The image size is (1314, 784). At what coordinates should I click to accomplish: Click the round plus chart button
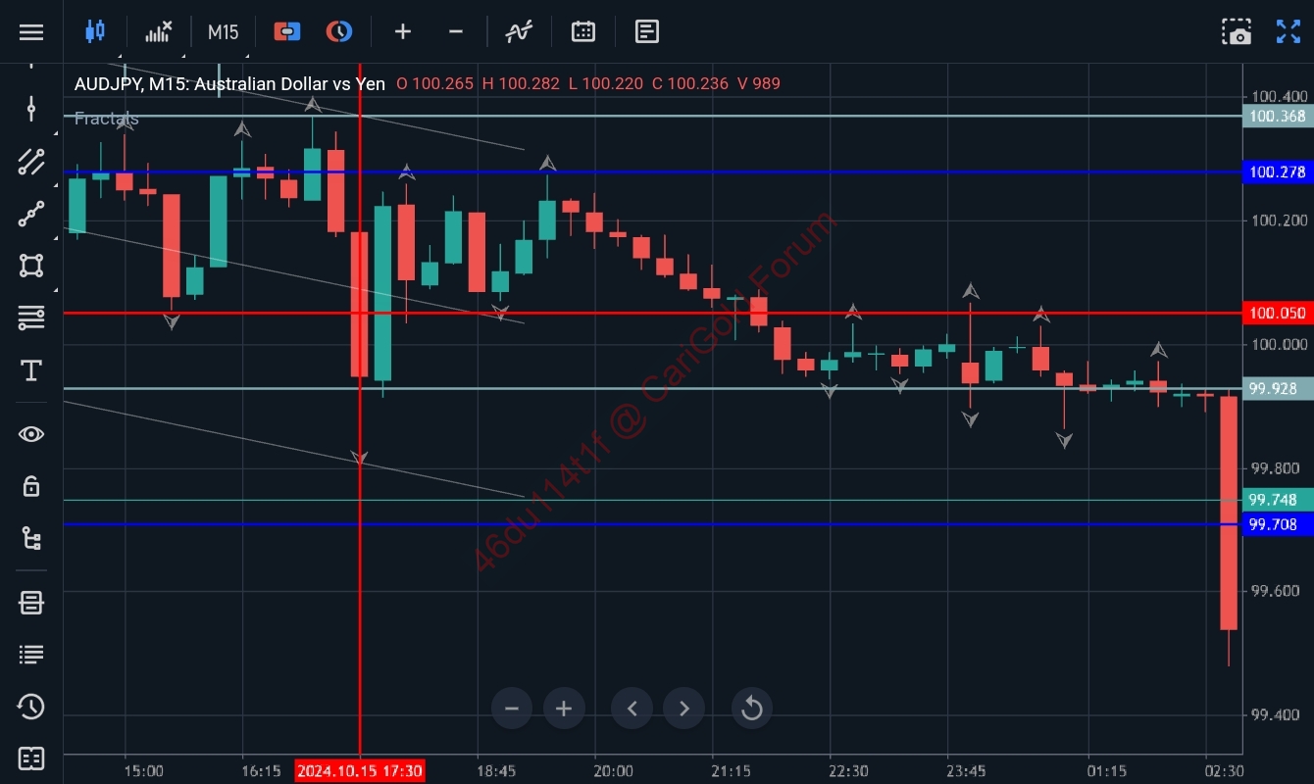point(564,708)
